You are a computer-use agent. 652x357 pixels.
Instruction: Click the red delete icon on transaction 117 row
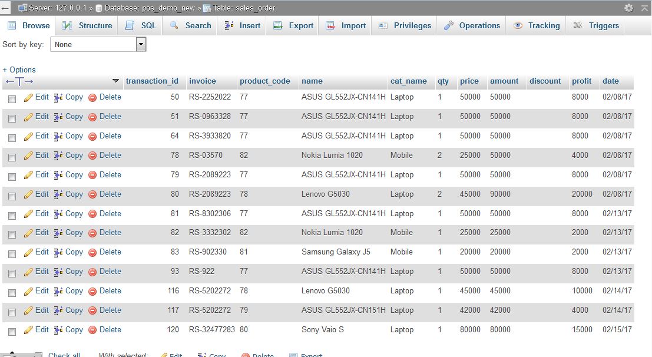pyautogui.click(x=92, y=311)
